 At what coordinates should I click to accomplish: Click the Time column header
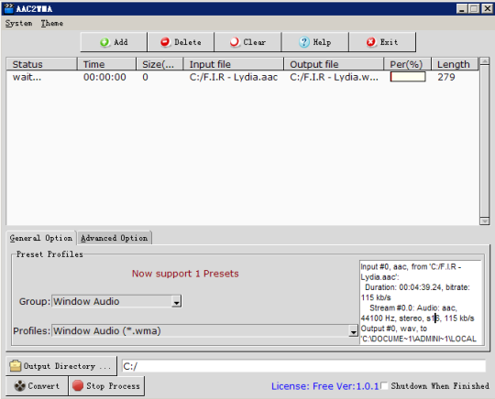point(106,64)
